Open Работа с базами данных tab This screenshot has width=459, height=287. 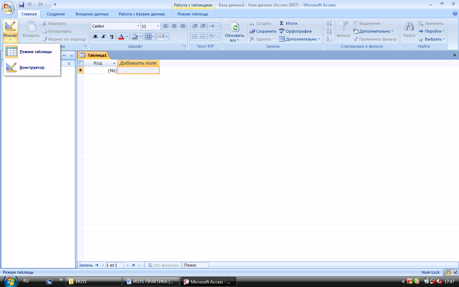click(x=142, y=14)
